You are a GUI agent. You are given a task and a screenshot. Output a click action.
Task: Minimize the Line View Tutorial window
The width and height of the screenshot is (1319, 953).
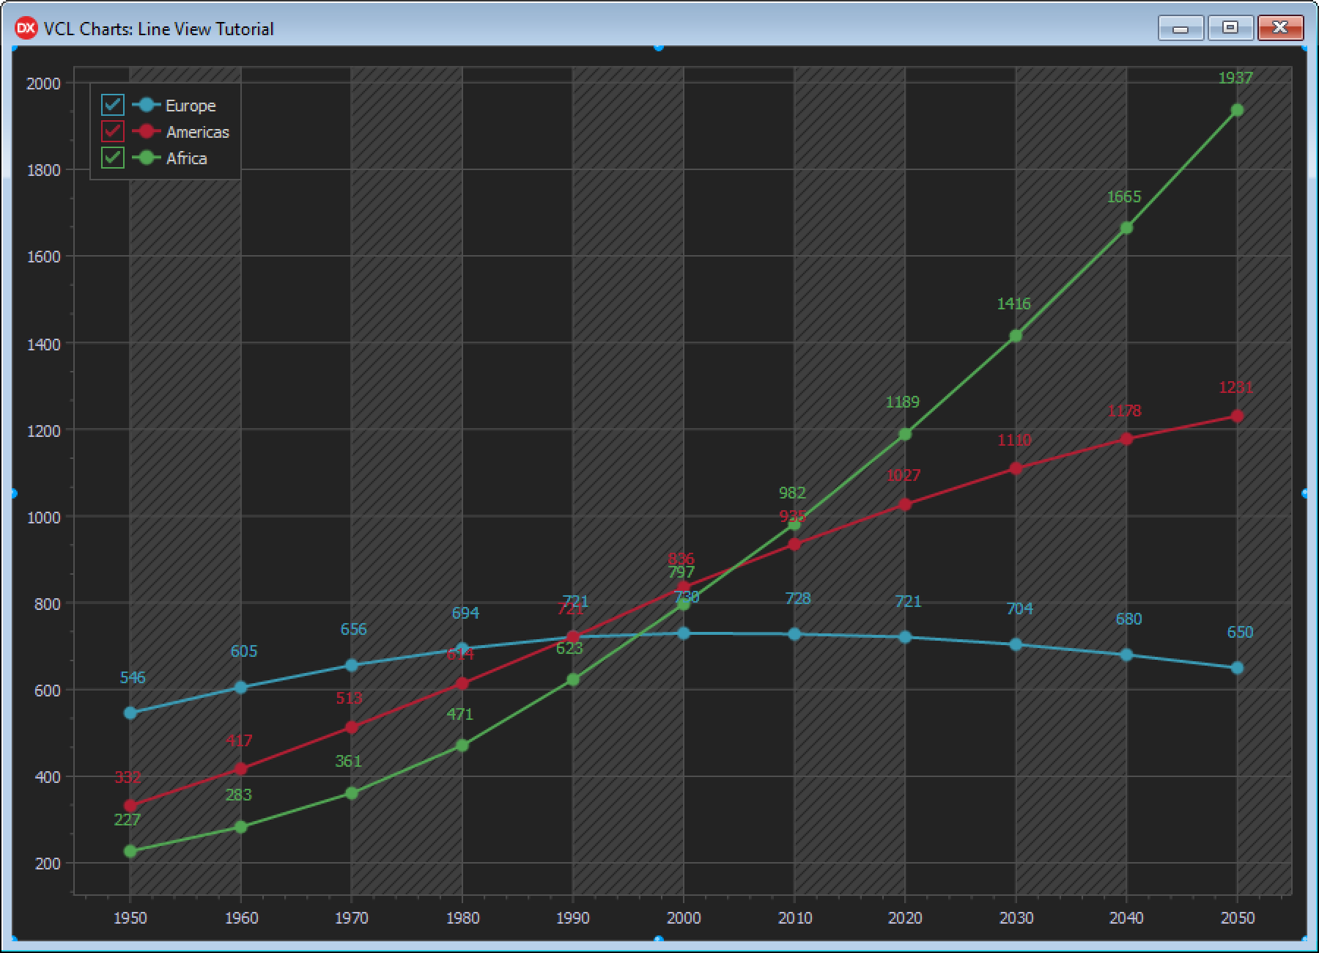1180,29
